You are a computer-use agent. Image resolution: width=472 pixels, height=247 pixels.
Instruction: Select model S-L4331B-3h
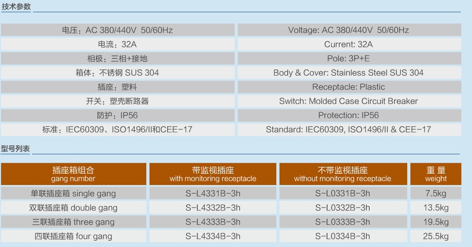pos(213,193)
